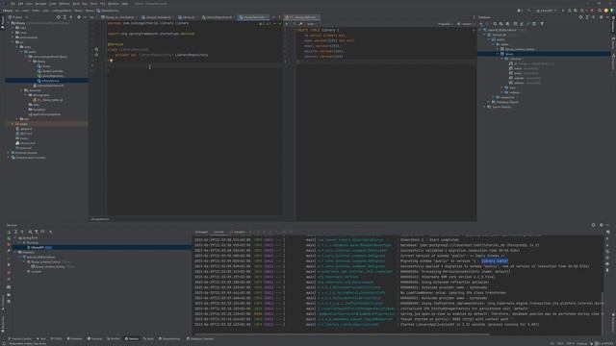Open the console session dropdown in SQL editor
Viewport: 616px width, 346px height.
point(466,24)
